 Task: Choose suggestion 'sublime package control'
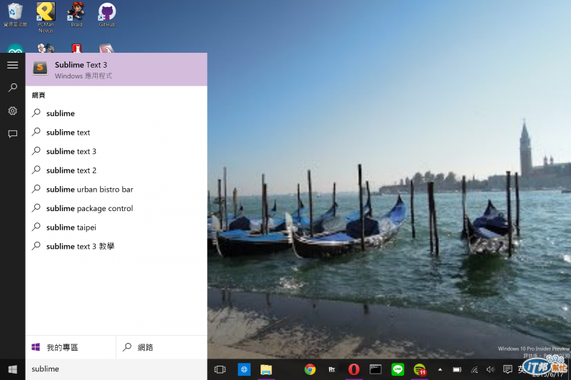click(x=116, y=208)
